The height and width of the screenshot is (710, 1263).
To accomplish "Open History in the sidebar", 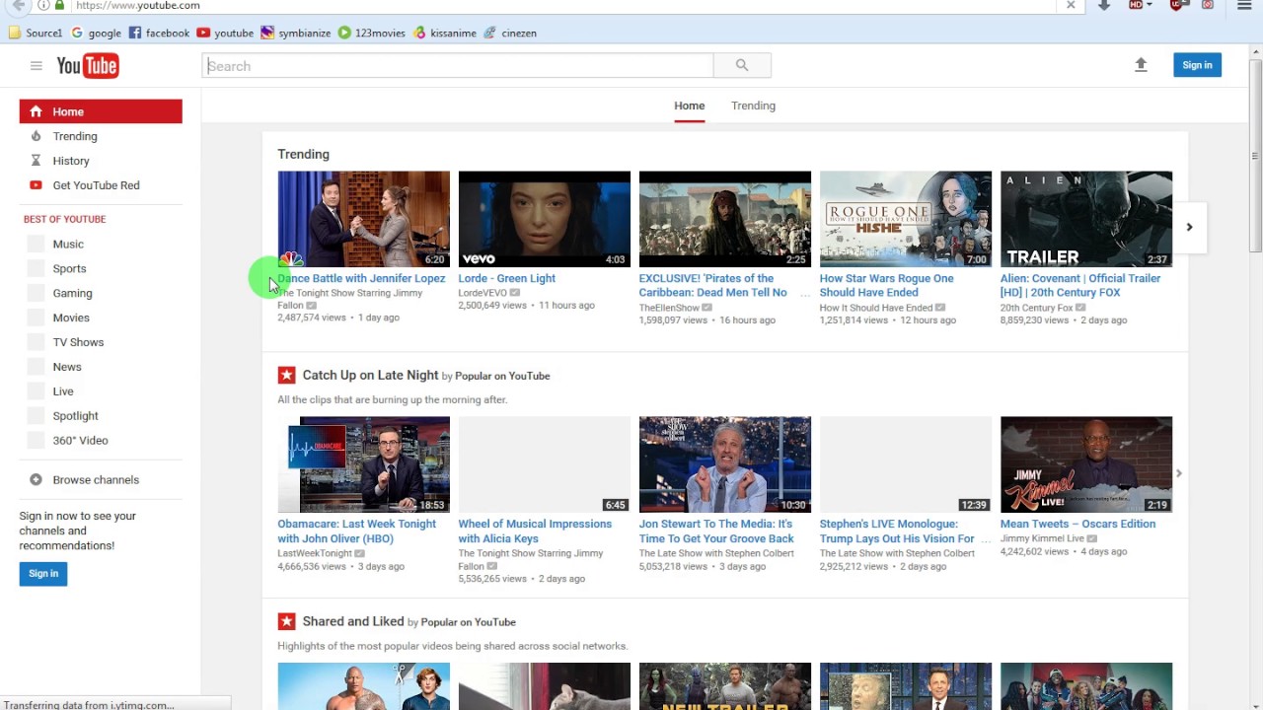I will tap(71, 161).
